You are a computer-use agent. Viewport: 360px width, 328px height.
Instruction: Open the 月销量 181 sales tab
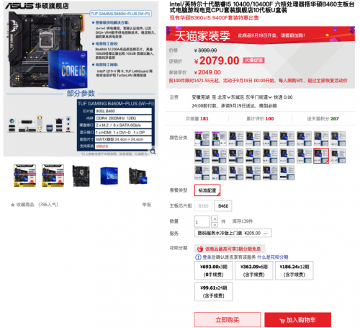[x=197, y=119]
